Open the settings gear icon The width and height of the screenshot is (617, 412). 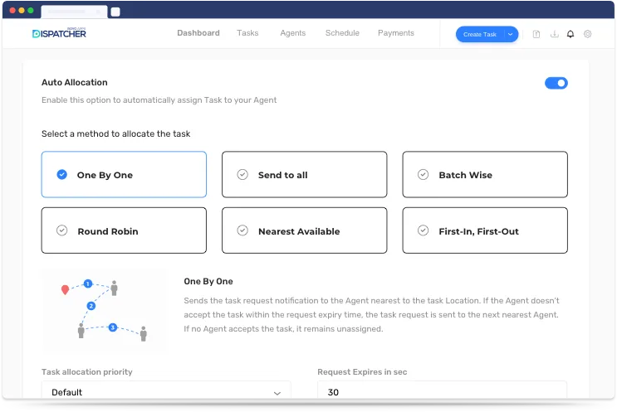tap(587, 34)
